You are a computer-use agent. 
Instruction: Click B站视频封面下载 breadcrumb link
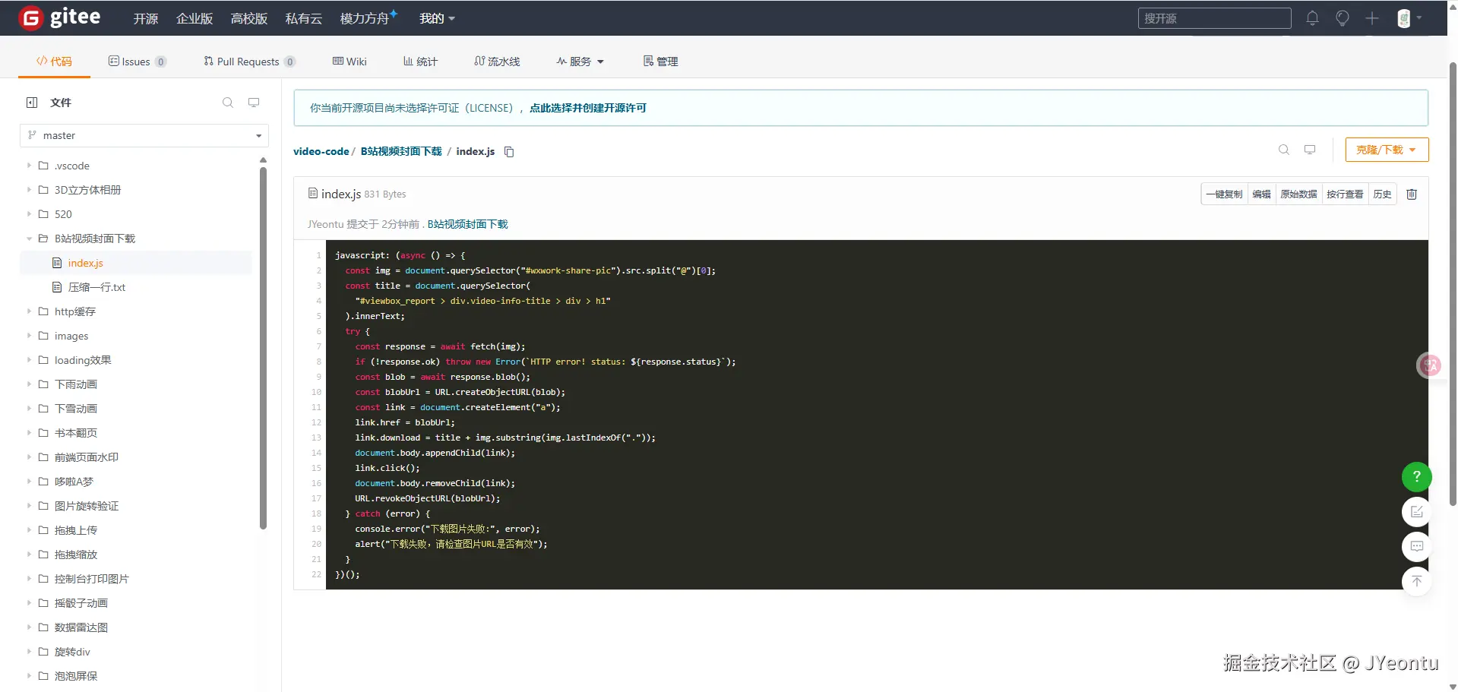[x=401, y=152]
